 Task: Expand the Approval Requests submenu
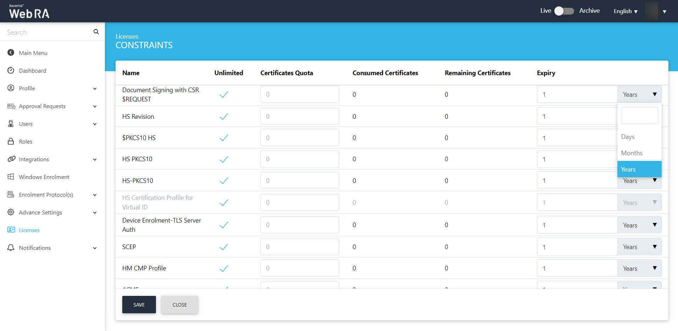pyautogui.click(x=95, y=106)
